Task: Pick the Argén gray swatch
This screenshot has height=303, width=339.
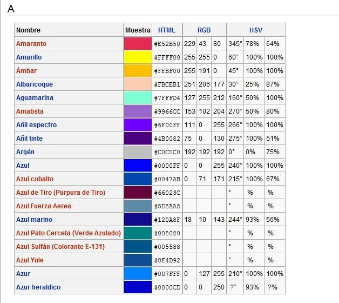Action: (138, 152)
